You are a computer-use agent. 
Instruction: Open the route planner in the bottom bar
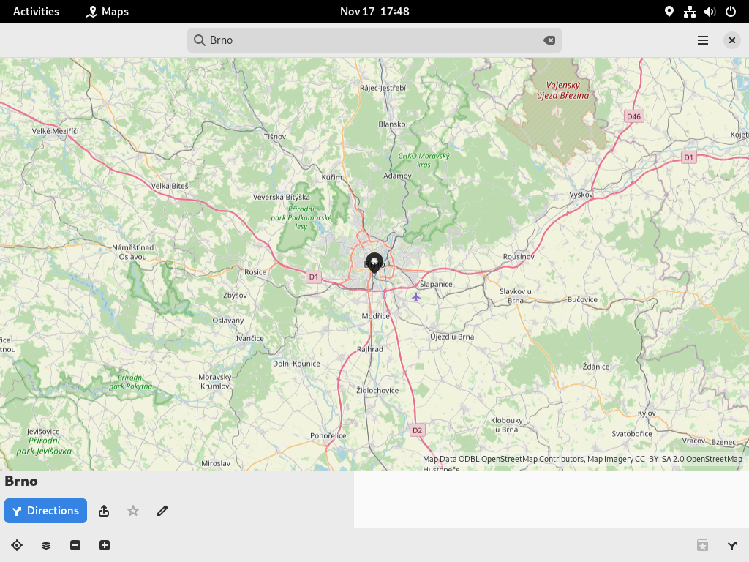point(731,545)
